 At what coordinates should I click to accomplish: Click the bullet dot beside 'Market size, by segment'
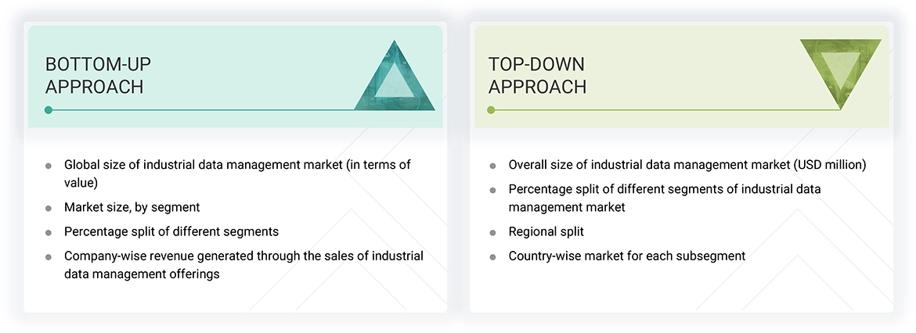point(49,209)
